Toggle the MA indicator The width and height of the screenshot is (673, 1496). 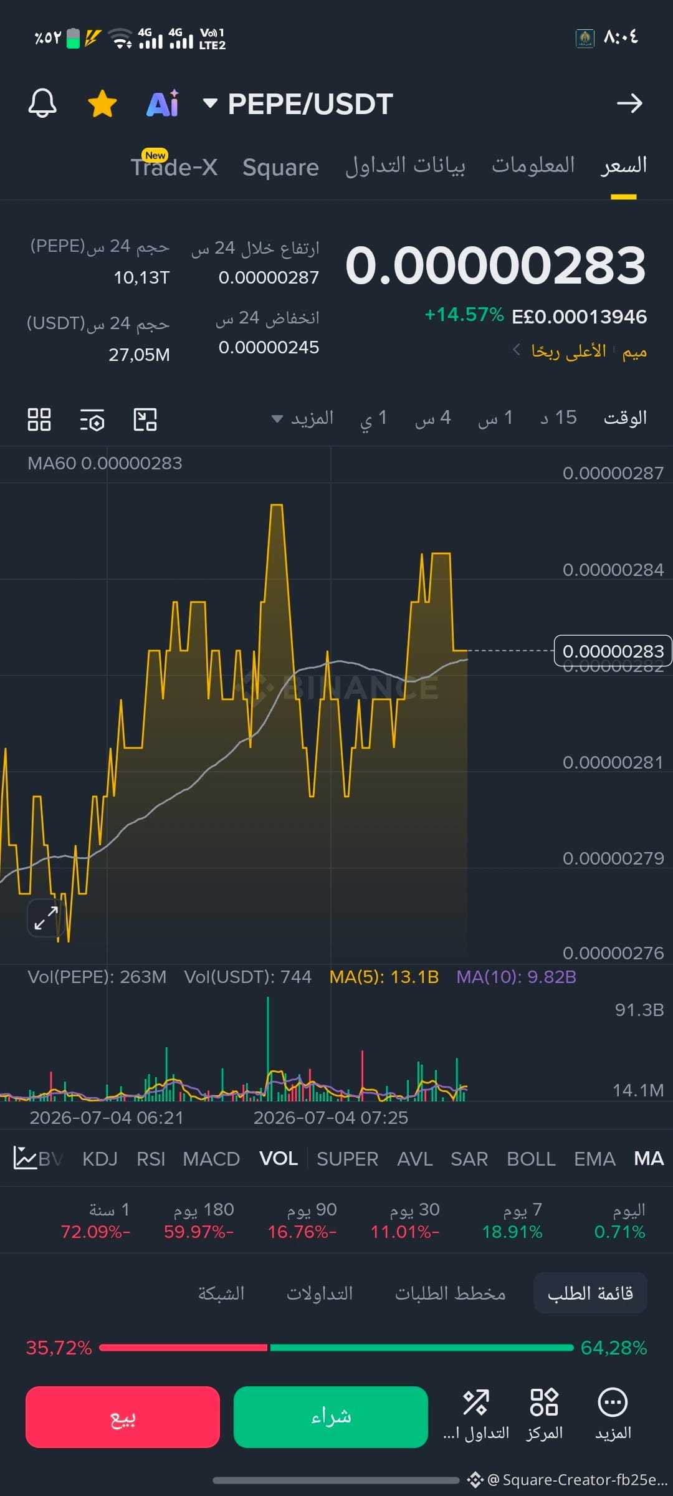(x=649, y=1158)
